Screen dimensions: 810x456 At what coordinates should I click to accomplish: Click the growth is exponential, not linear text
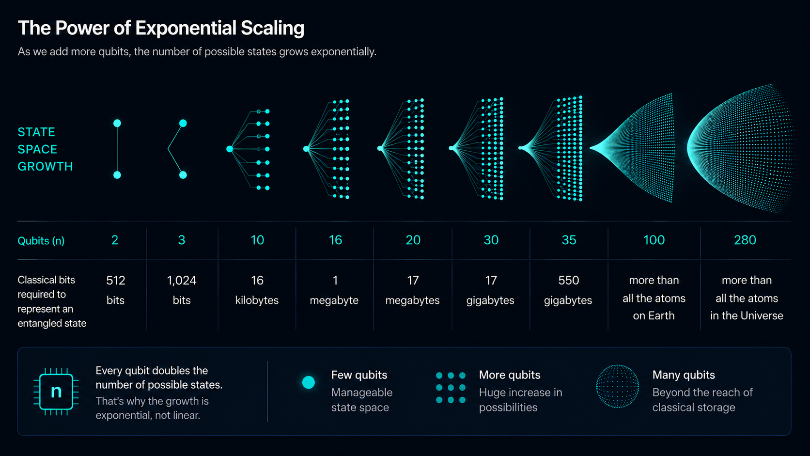tap(152, 408)
